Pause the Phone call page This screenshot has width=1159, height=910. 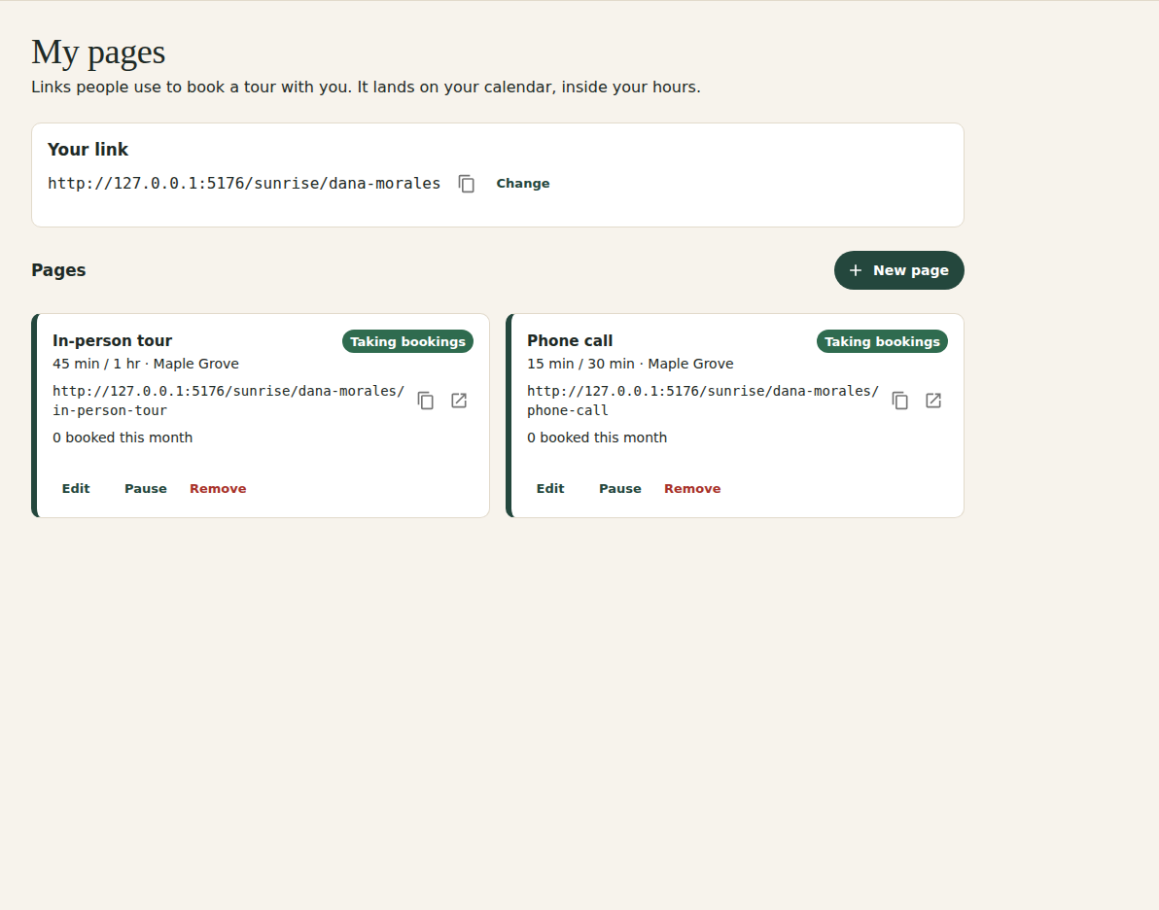620,489
